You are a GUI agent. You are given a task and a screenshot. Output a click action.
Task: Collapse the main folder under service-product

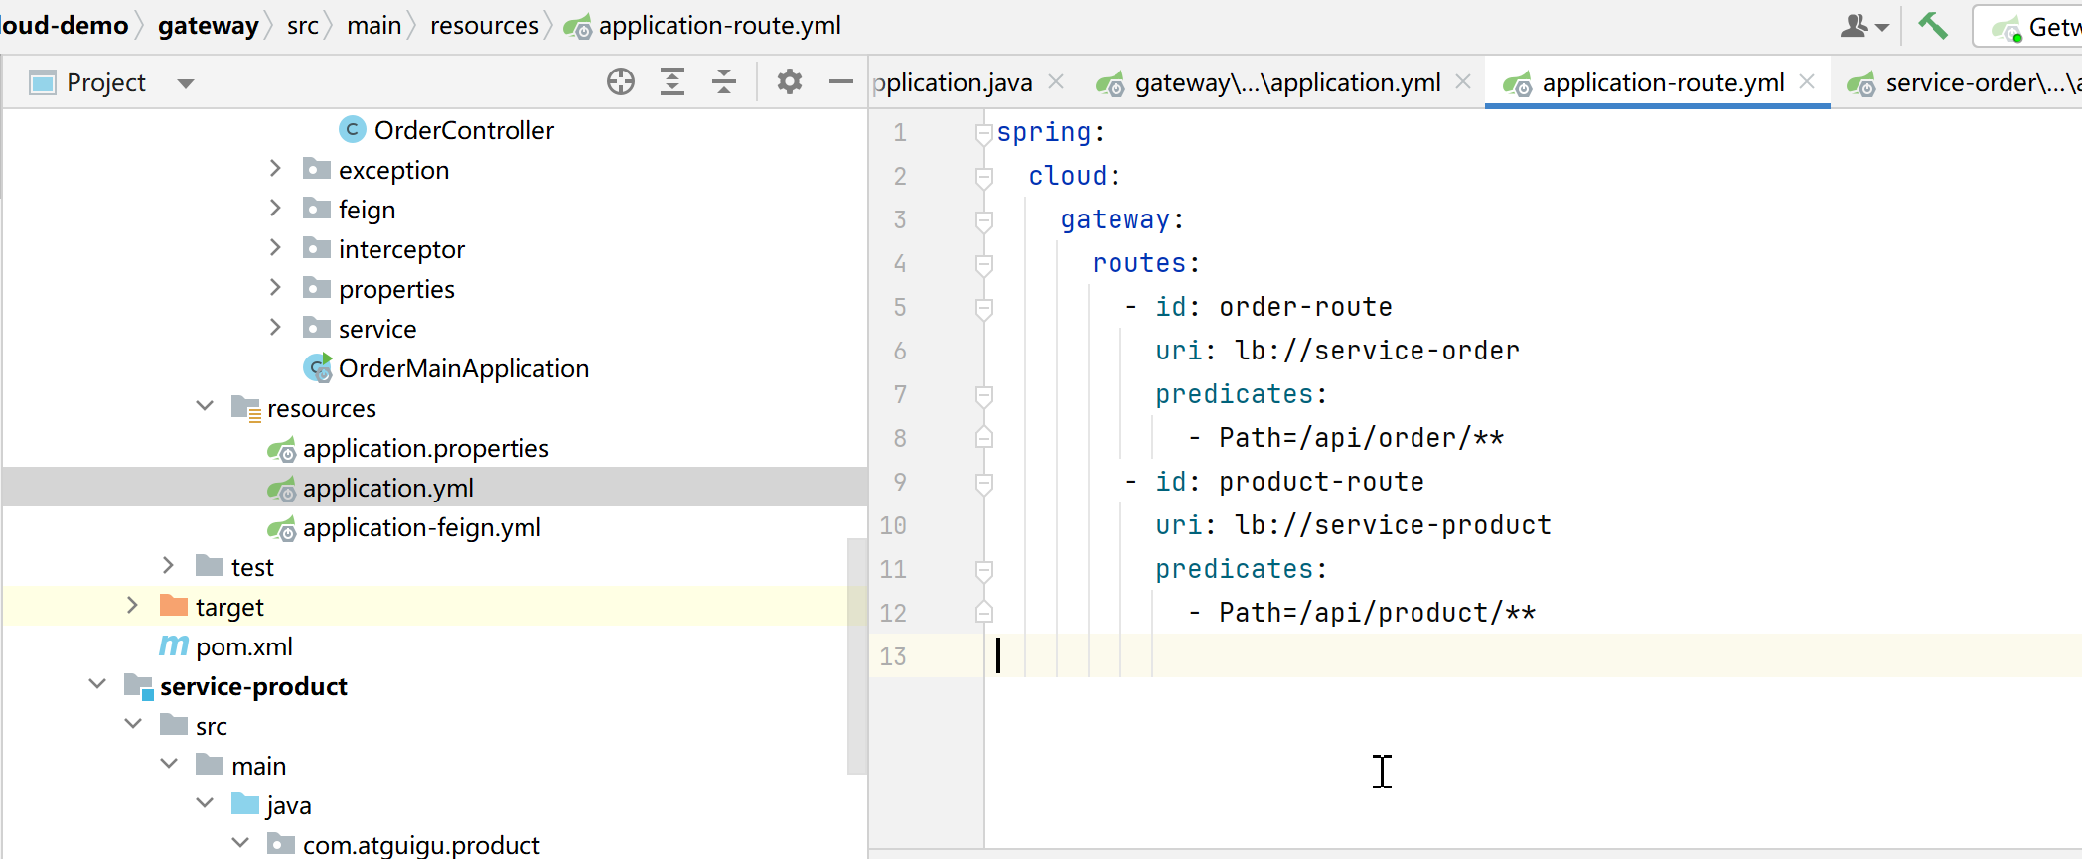169,765
